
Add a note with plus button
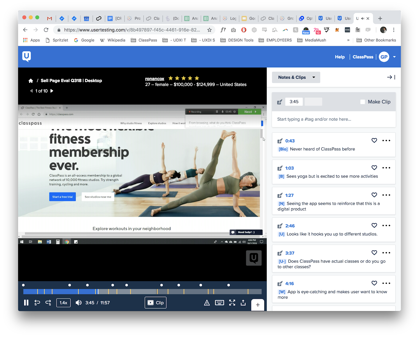click(x=258, y=305)
